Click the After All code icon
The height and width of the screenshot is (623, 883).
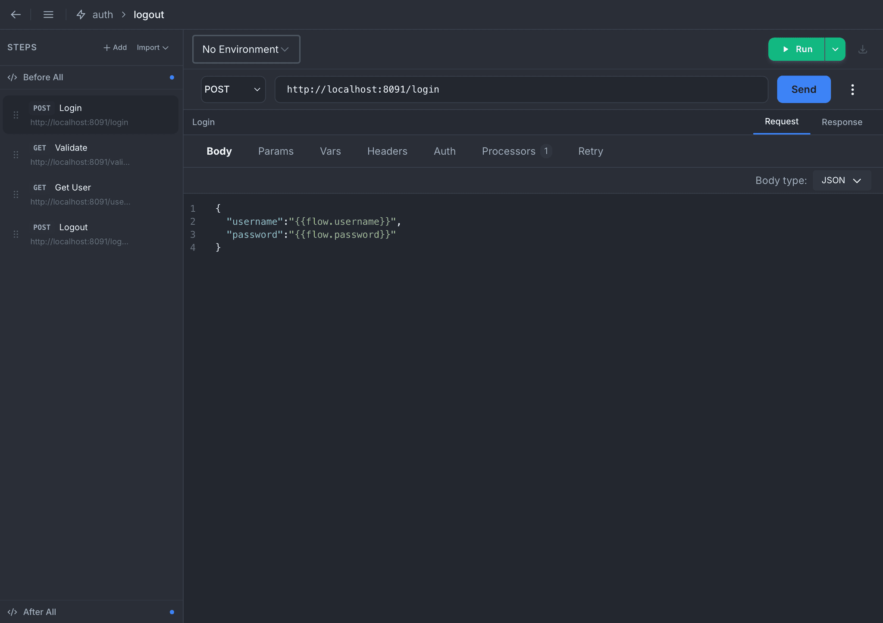click(x=12, y=612)
